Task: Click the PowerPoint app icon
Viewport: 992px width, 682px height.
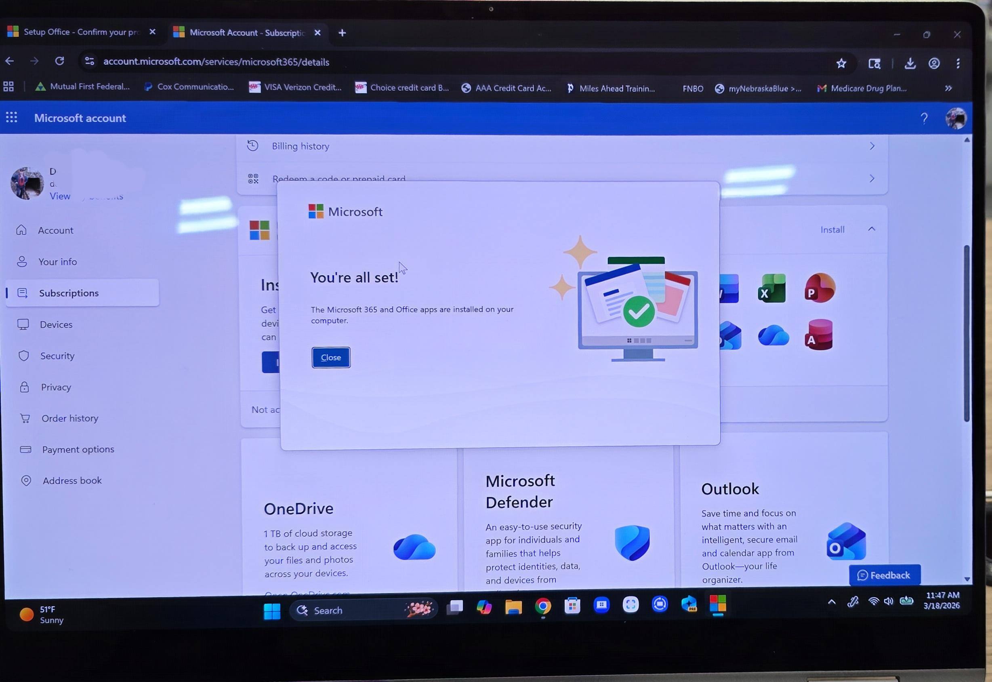Action: (x=820, y=288)
